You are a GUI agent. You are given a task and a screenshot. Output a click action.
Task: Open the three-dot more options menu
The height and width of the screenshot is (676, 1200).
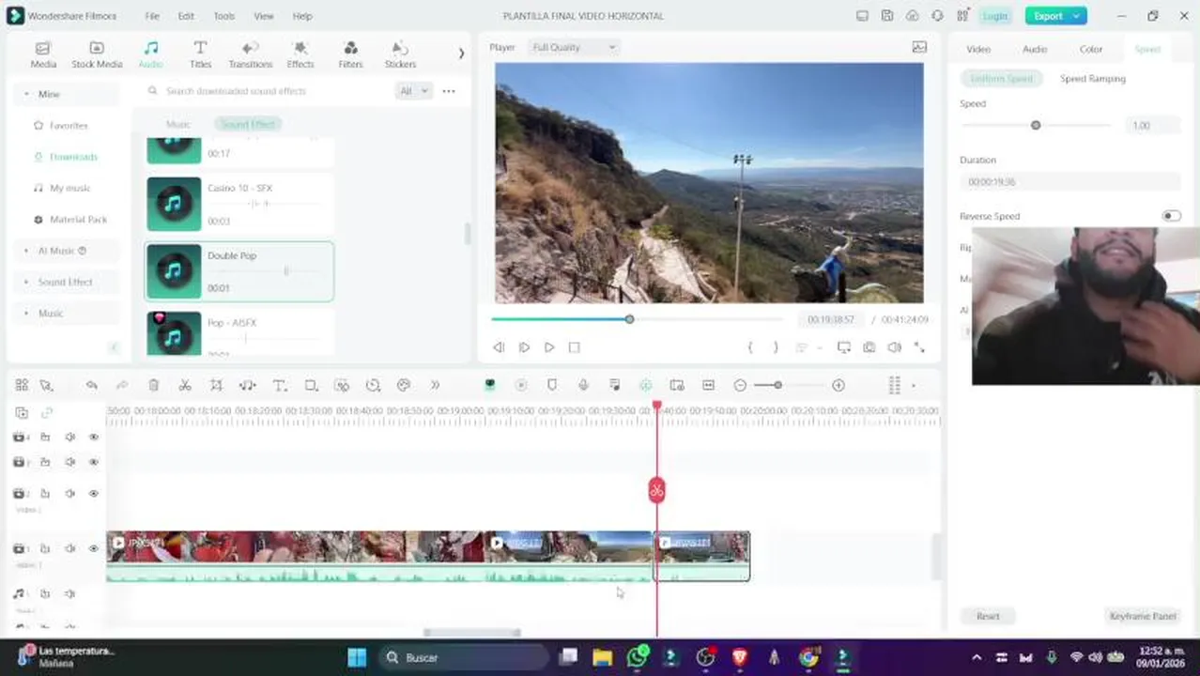[449, 91]
